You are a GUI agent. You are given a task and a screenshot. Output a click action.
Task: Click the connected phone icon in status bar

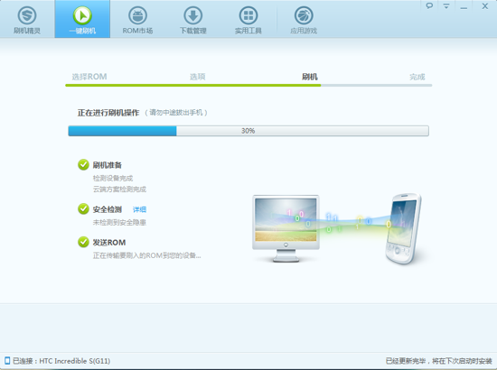(x=7, y=360)
